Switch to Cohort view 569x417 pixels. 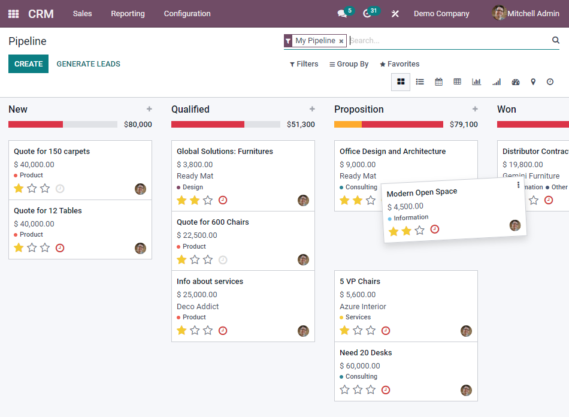[x=497, y=82]
